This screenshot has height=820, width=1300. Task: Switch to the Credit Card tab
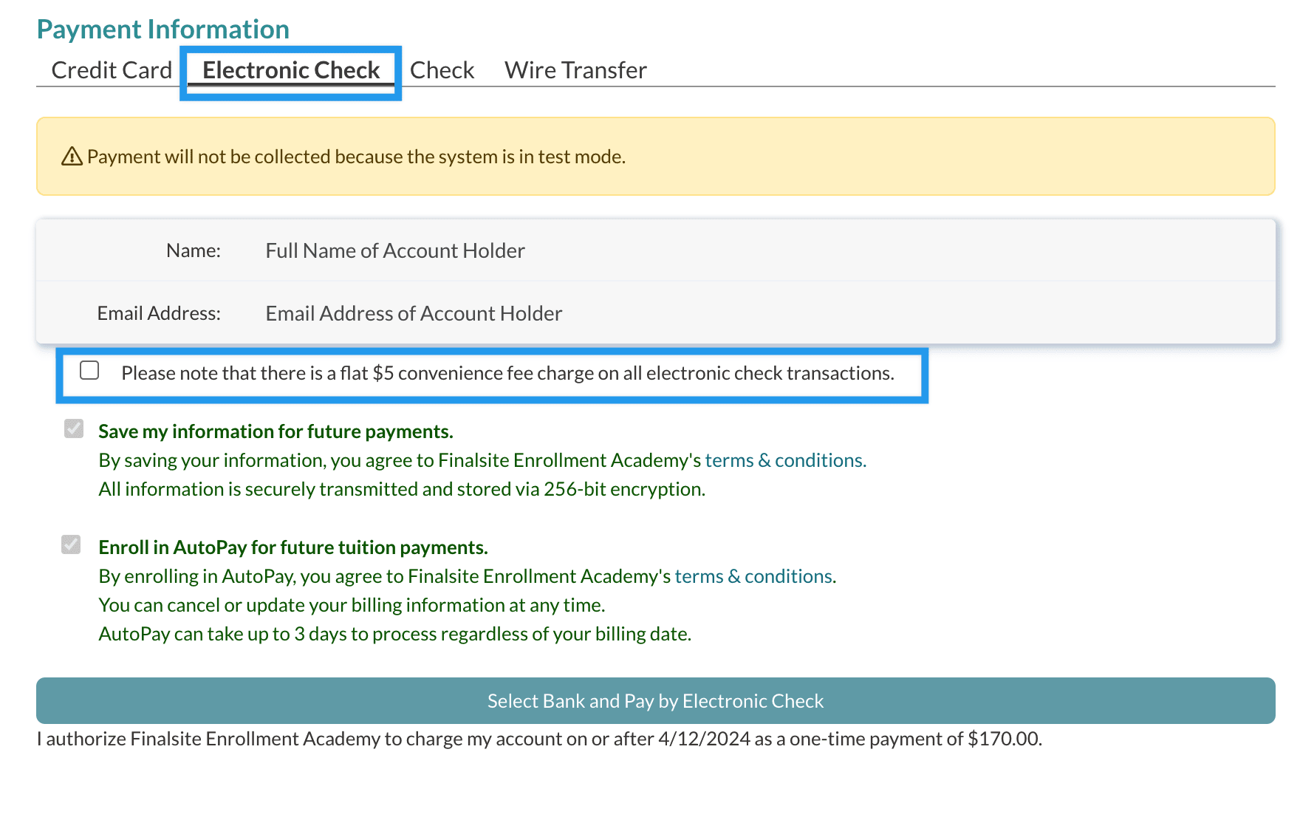112,70
